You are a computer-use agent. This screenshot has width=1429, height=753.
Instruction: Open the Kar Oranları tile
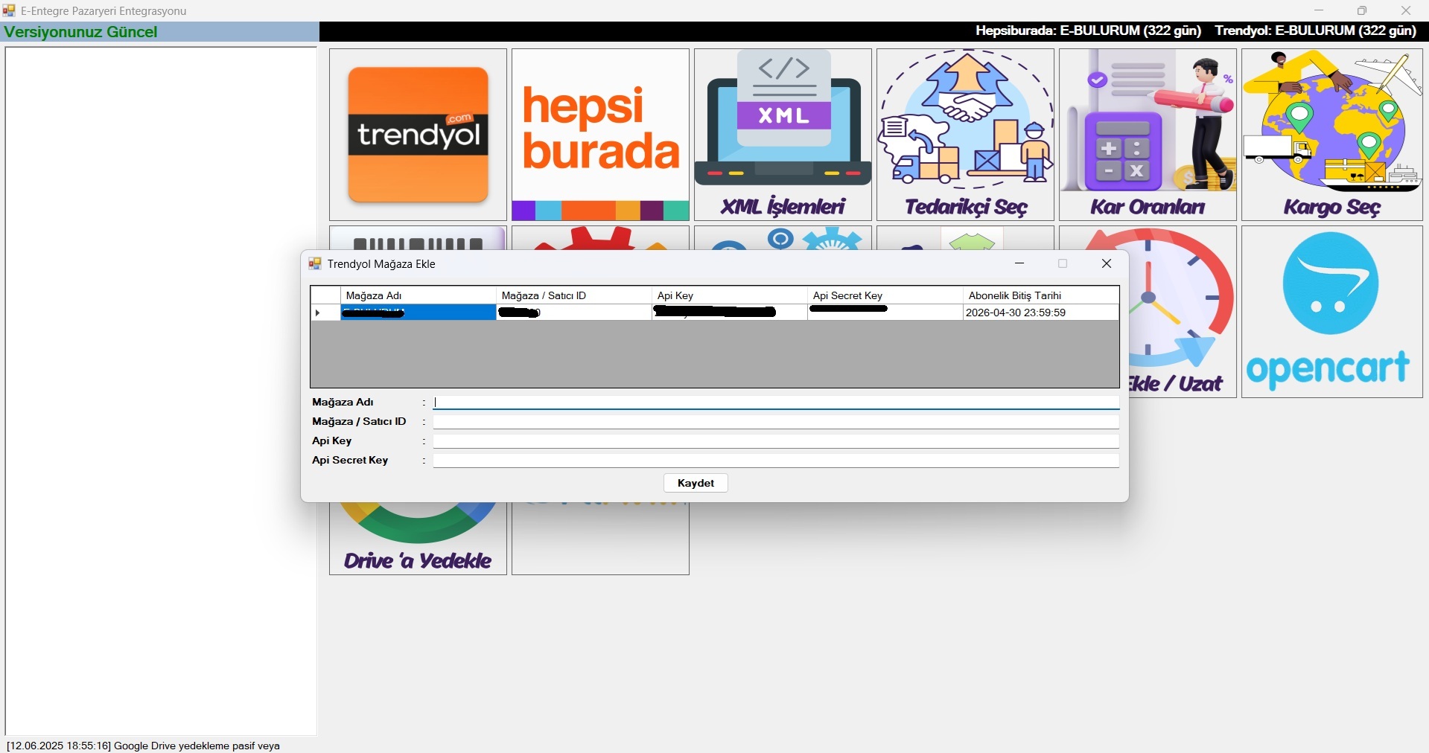coord(1148,135)
